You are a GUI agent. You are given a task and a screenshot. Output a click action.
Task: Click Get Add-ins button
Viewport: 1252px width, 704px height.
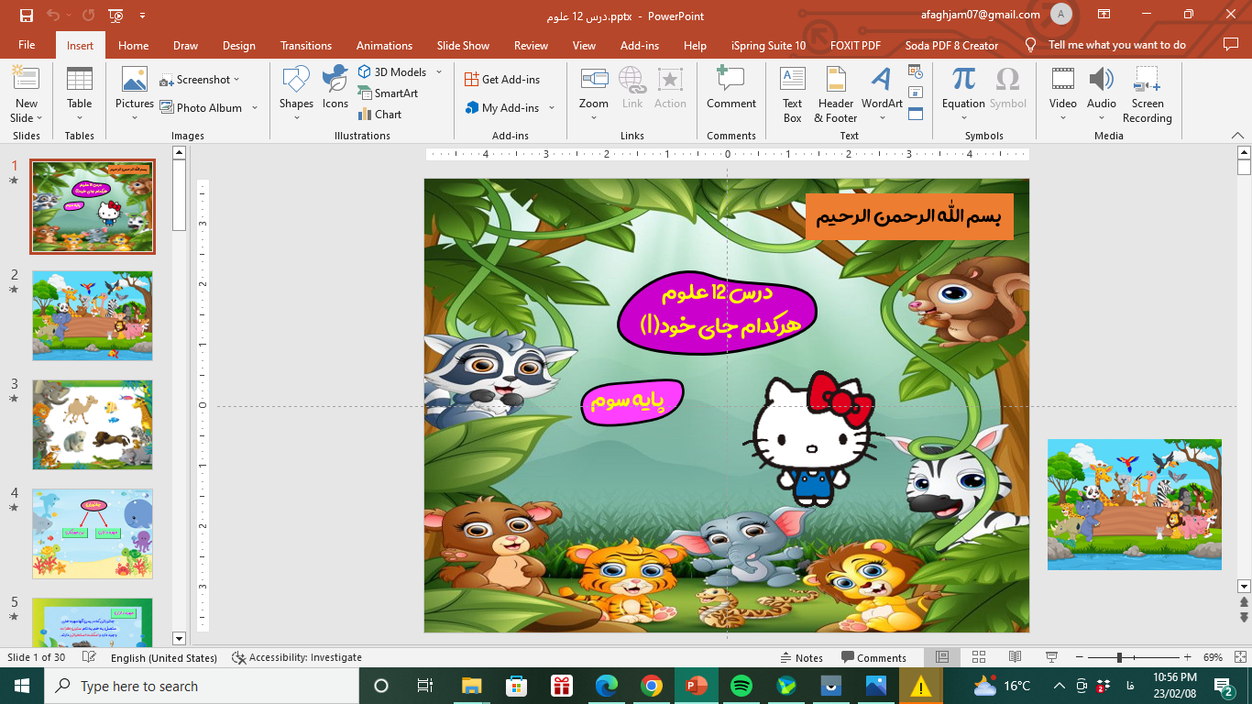click(x=502, y=80)
